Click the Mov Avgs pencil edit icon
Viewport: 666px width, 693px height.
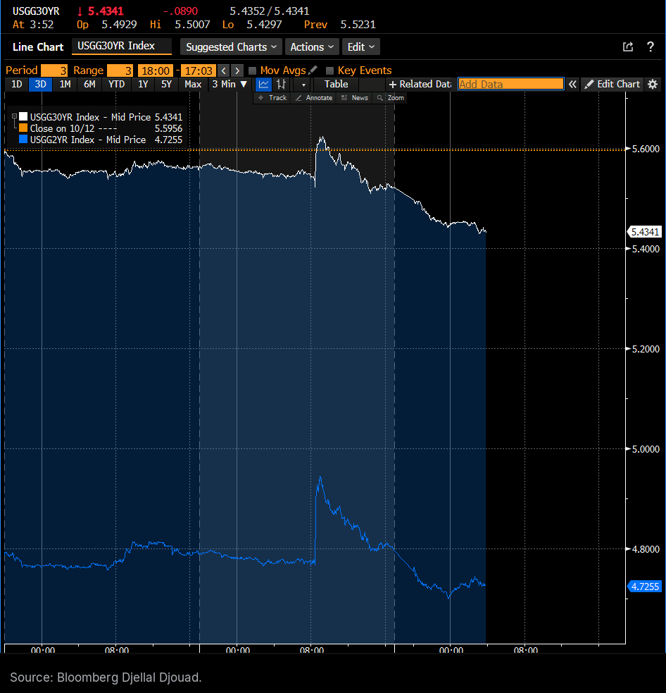point(313,70)
